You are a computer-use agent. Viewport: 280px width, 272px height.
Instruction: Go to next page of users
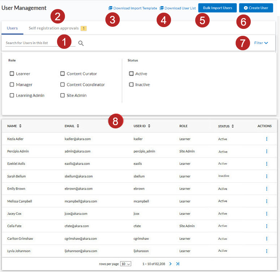point(171,264)
